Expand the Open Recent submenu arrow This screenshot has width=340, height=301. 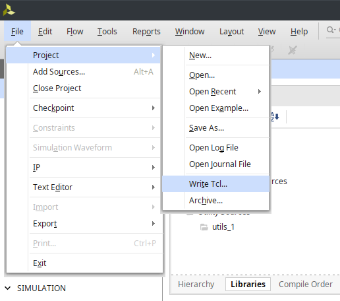point(260,92)
